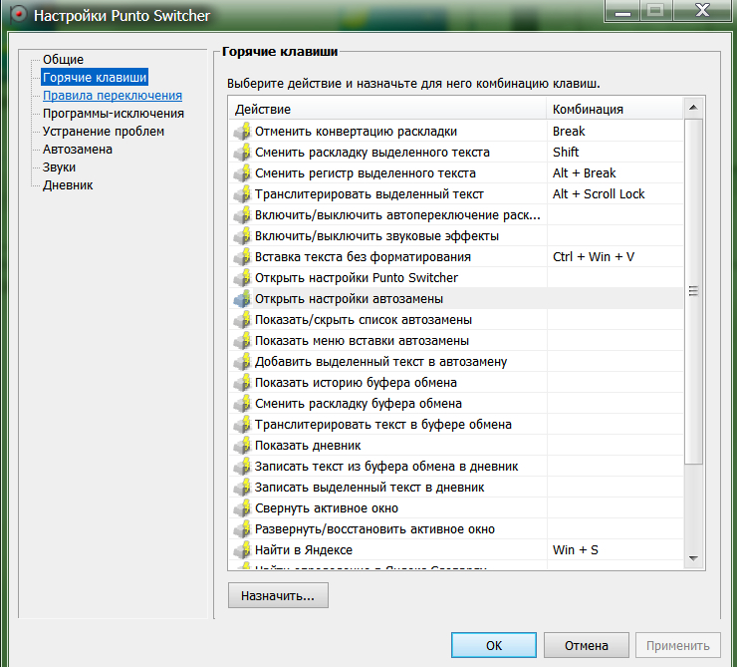
Task: Click the icon beside "Найти в Яндексе"
Action: (242, 550)
